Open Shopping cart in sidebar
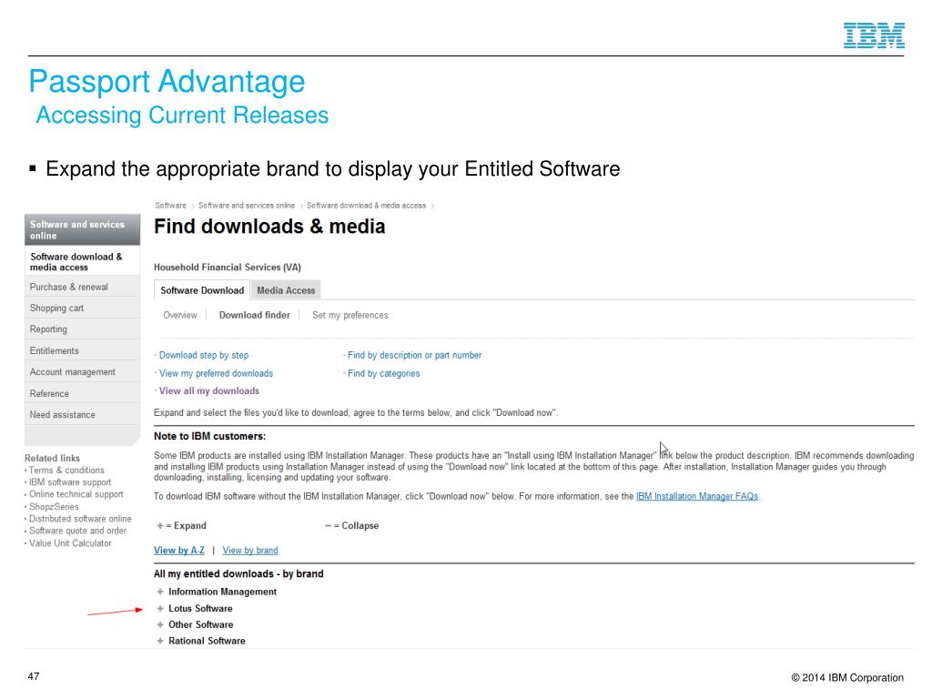Viewport: 932px width, 699px height. pyautogui.click(x=82, y=308)
